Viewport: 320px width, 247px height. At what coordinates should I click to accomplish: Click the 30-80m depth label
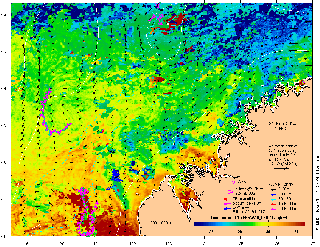click(x=285, y=194)
